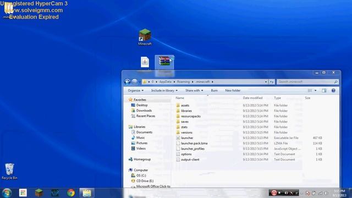Image resolution: width=352 pixels, height=198 pixels.
Task: Open the view options dropdown arrow
Action: click(315, 90)
